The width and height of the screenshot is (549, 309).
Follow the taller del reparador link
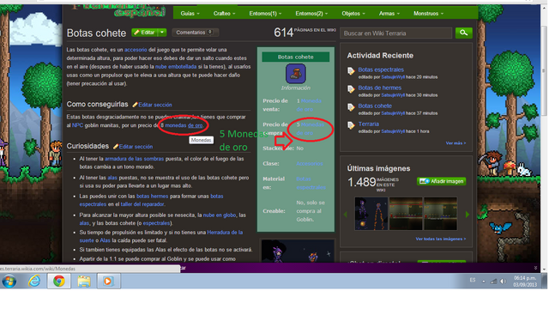[142, 204]
